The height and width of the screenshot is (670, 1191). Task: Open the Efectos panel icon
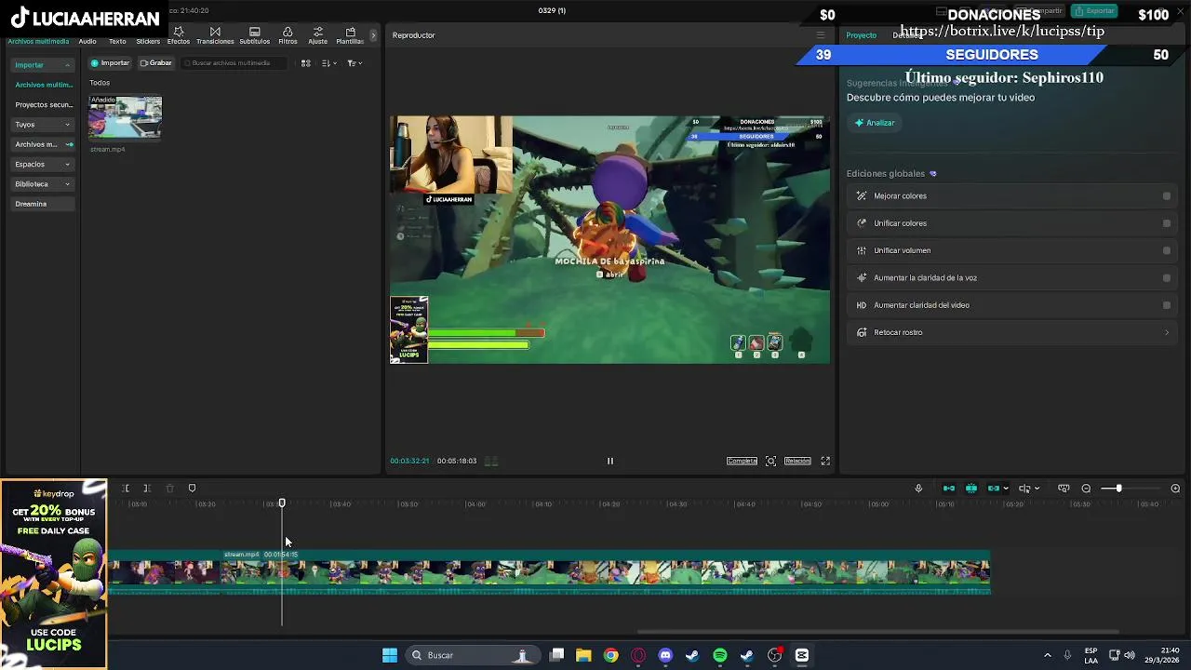click(179, 32)
